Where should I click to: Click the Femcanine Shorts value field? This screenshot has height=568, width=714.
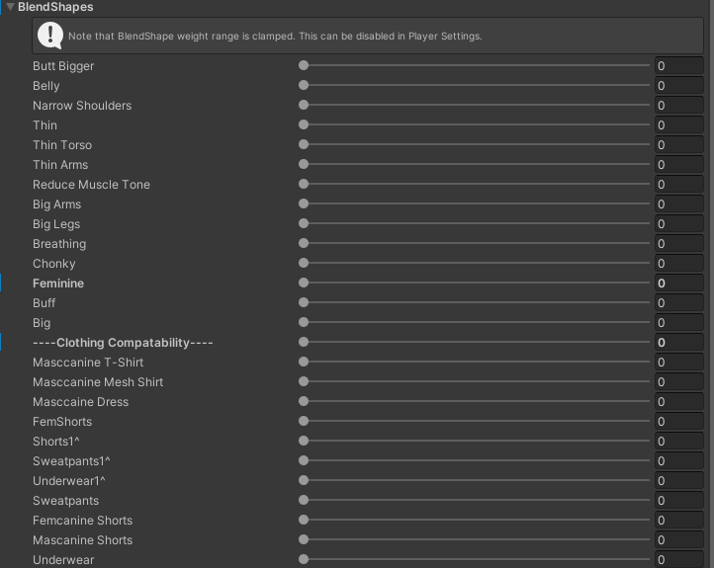coord(678,521)
